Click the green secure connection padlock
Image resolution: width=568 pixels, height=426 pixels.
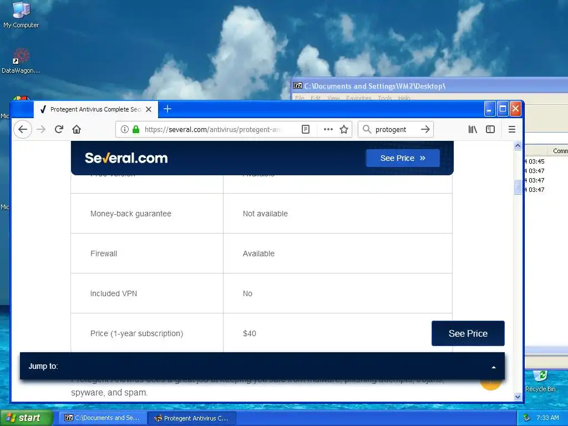pyautogui.click(x=136, y=129)
